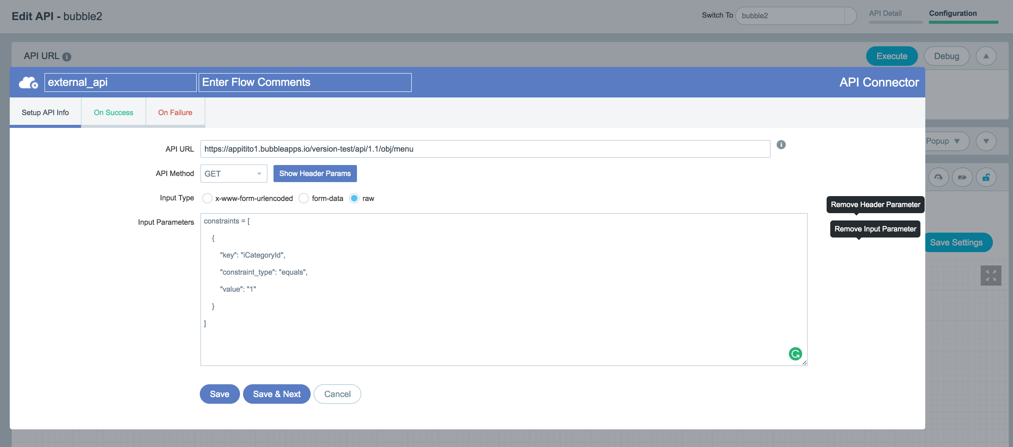Click the Remove Input Parameter tooltip
Screen dimensions: 1013x447
click(875, 229)
